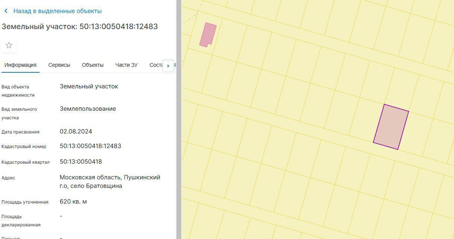The image size is (454, 239).
Task: Select the pink building polygon on map
Action: pyautogui.click(x=208, y=35)
